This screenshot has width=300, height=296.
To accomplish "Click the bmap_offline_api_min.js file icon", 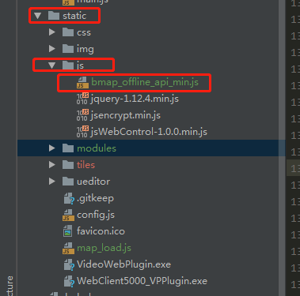I will [82, 82].
